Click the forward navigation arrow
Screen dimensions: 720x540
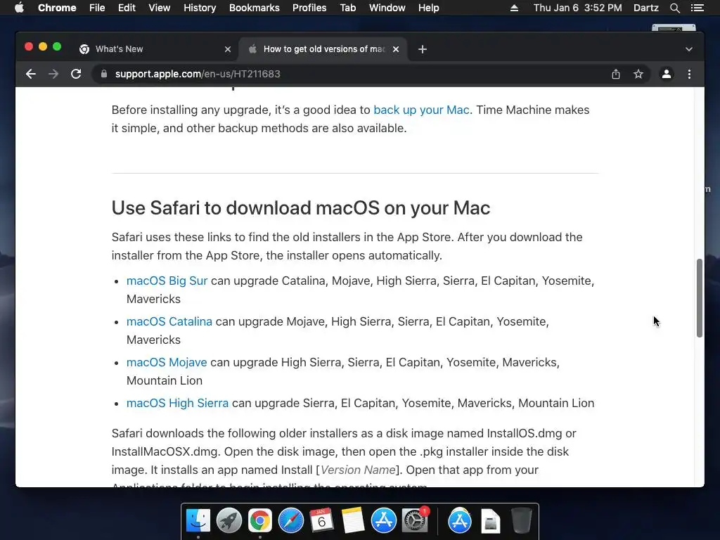coord(53,74)
